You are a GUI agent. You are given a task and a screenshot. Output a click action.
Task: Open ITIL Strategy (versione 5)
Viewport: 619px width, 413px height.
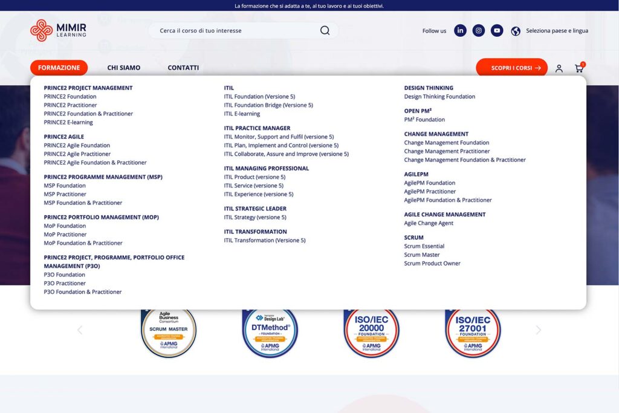[x=255, y=217]
